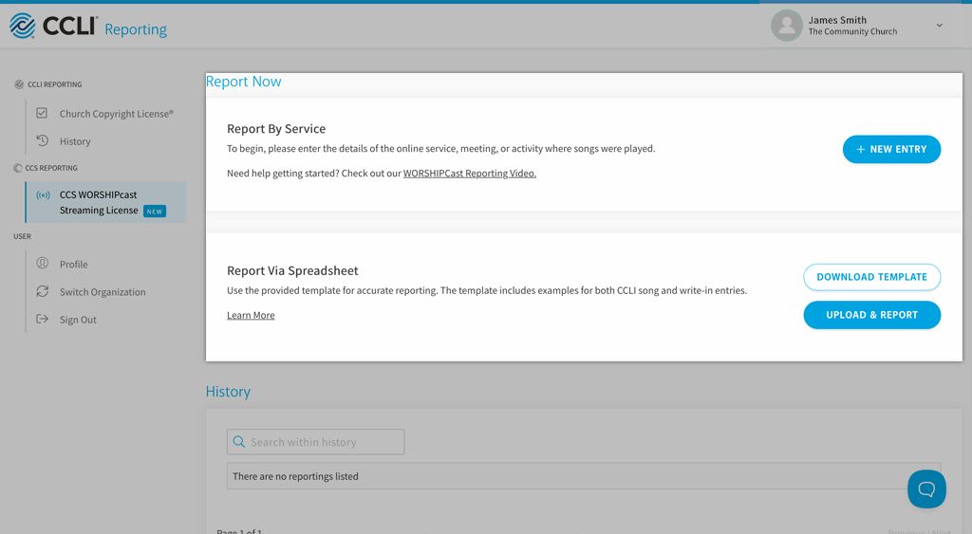Screen dimensions: 972x534
Task: Click the Report By Service heading
Action: (276, 129)
